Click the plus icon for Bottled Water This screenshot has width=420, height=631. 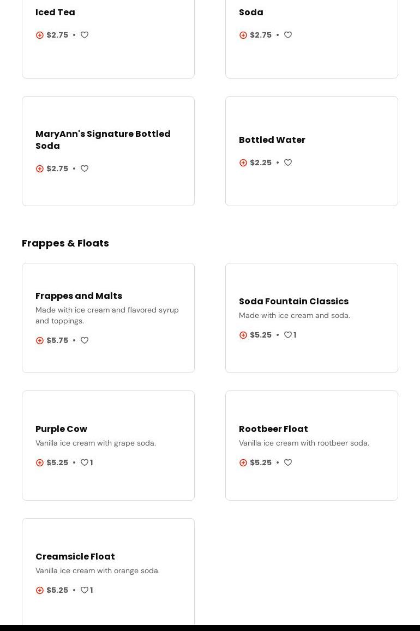[x=243, y=163]
